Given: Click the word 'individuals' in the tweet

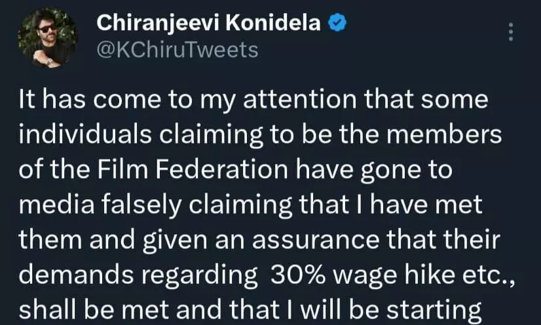Looking at the screenshot, I should click(x=85, y=134).
